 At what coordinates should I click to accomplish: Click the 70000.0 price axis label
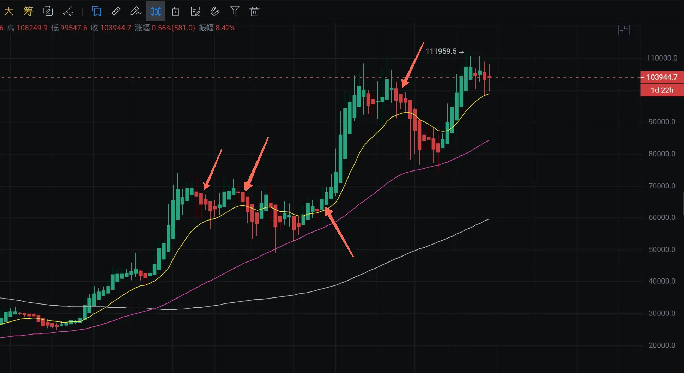coord(662,186)
